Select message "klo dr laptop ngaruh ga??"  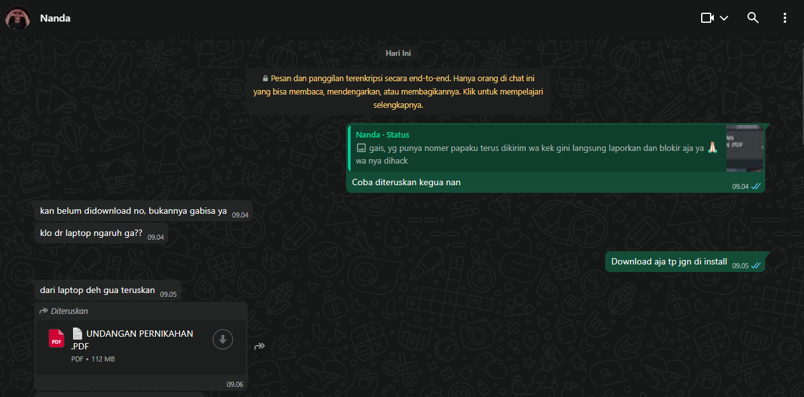91,233
